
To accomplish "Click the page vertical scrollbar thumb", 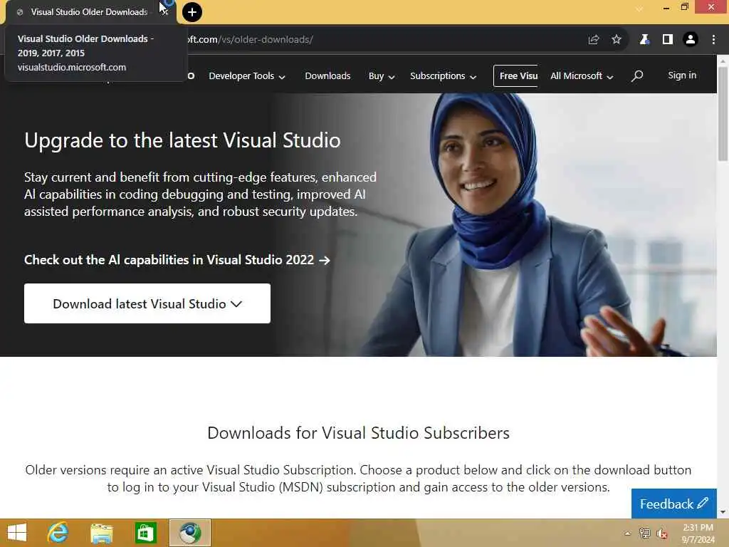I will click(x=723, y=115).
